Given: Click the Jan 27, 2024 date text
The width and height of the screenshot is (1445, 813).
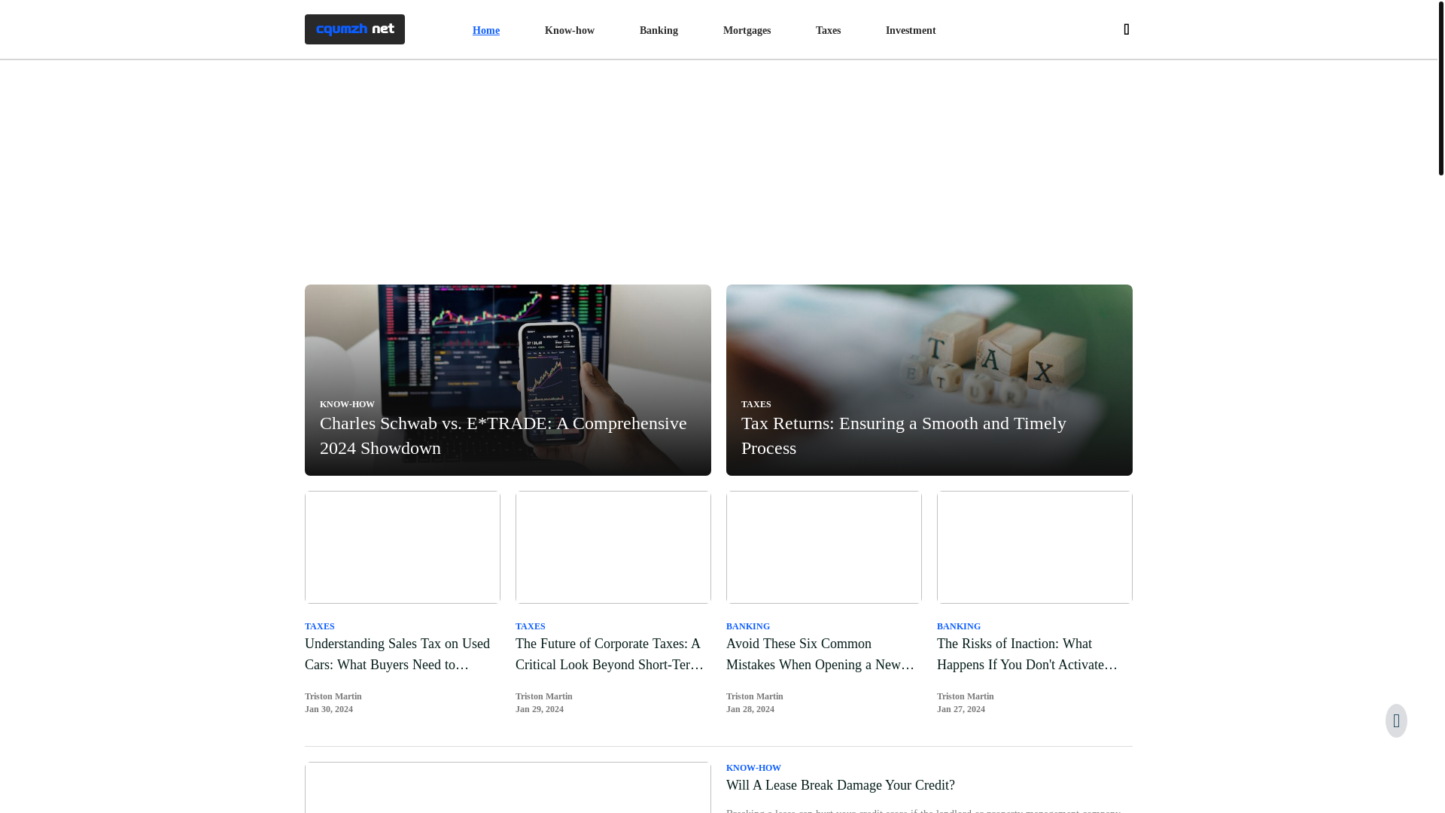Looking at the screenshot, I should (x=961, y=709).
